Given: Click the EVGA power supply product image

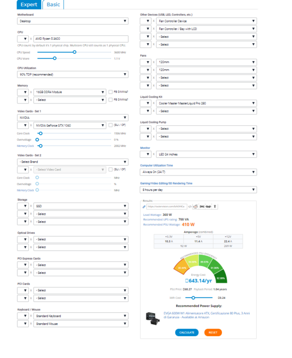Looking at the screenshot, I should [152, 319].
